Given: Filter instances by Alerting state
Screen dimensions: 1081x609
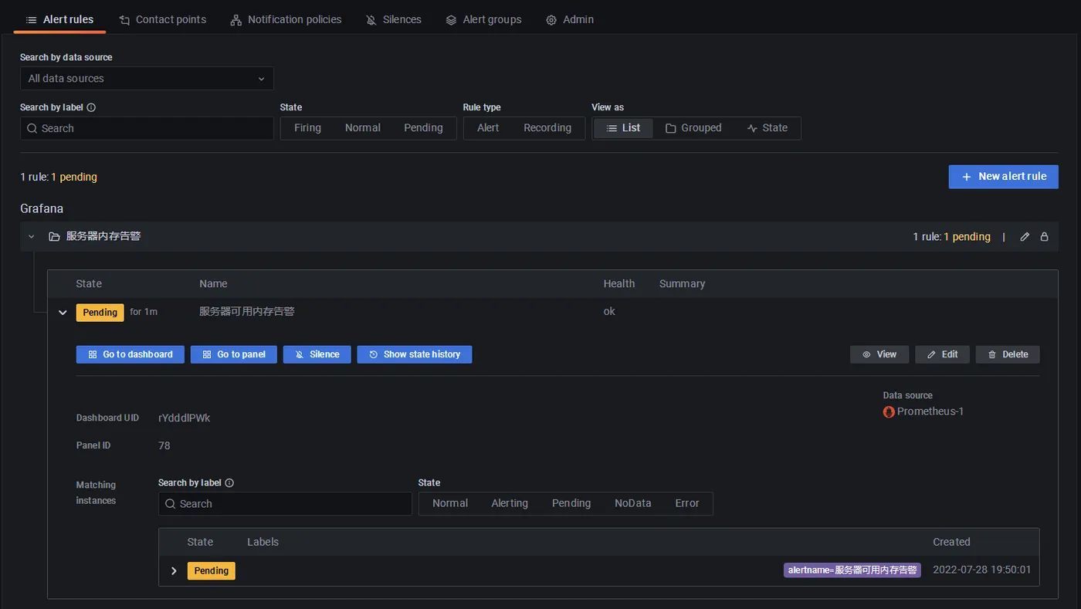Looking at the screenshot, I should (510, 503).
